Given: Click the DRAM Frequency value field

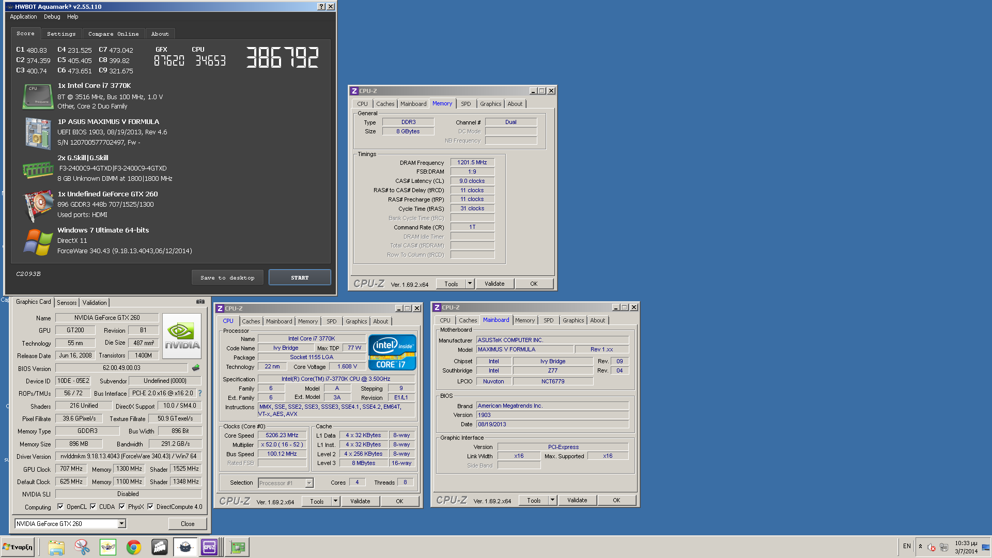Looking at the screenshot, I should point(472,162).
